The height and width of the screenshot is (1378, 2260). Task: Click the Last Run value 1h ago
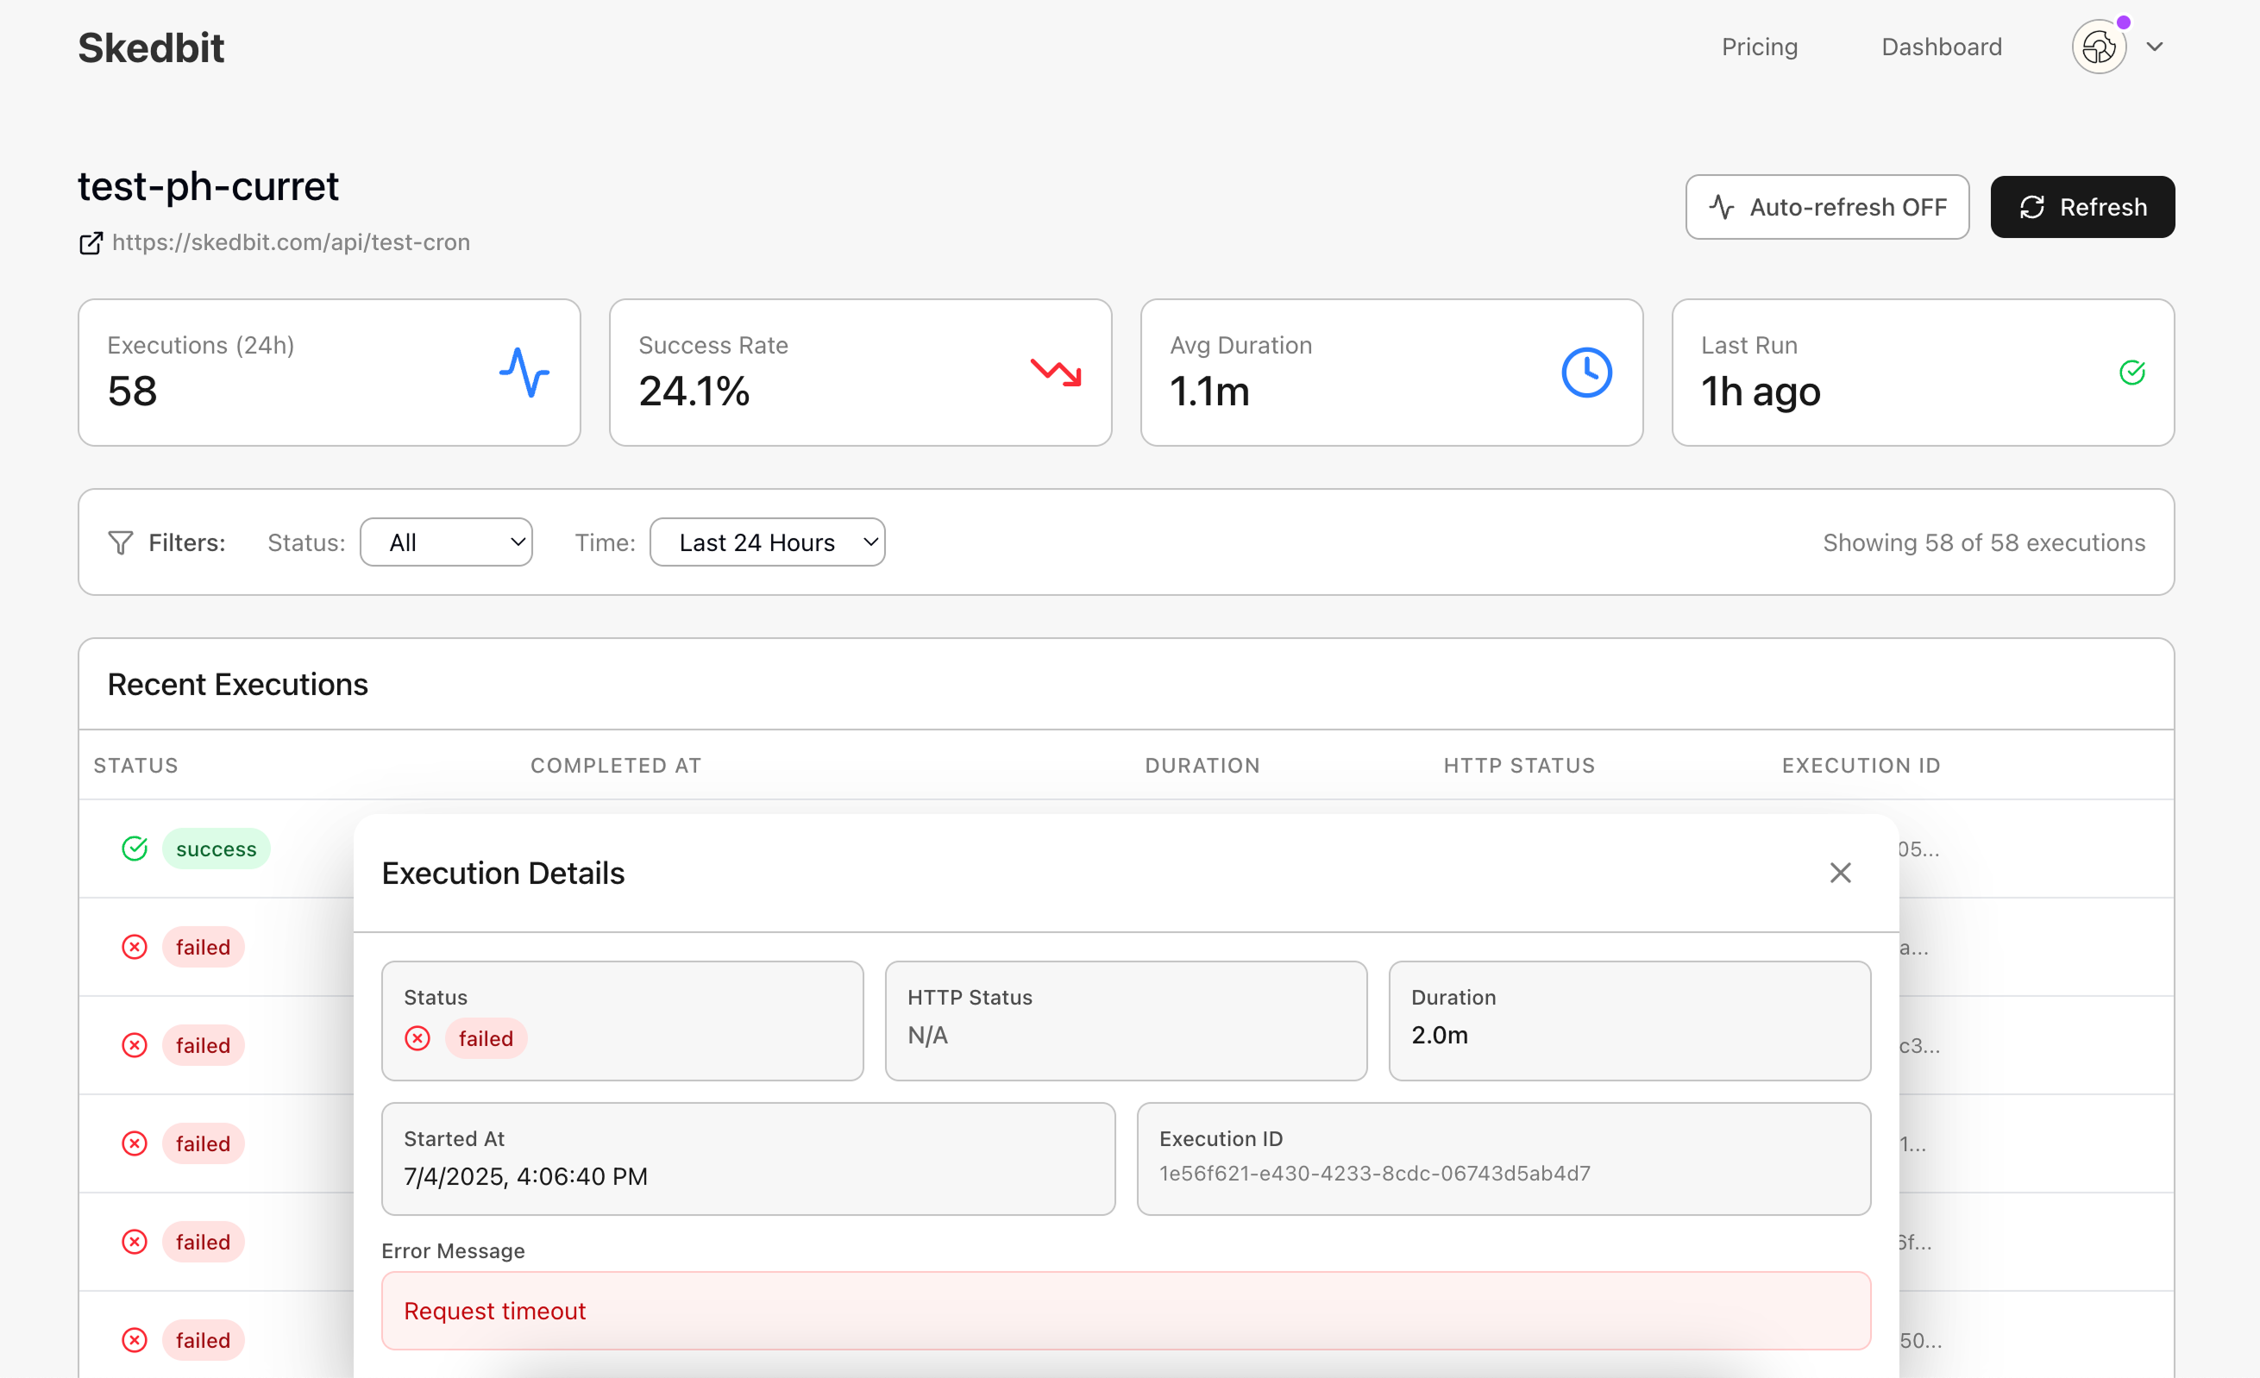click(x=1761, y=391)
